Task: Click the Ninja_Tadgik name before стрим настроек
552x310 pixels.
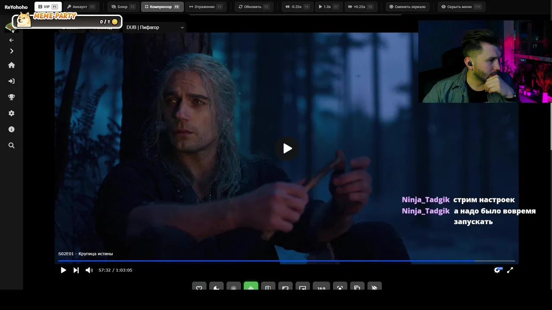Action: [x=426, y=200]
